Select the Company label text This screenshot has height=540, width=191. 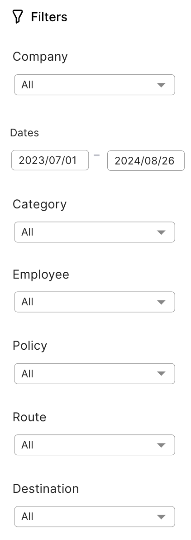40,57
